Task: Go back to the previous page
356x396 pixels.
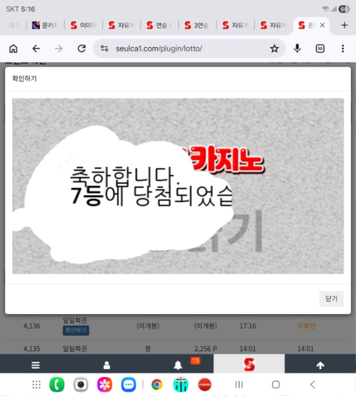Action: (36, 49)
